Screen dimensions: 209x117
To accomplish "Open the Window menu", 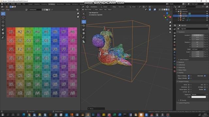I will point(19,4).
